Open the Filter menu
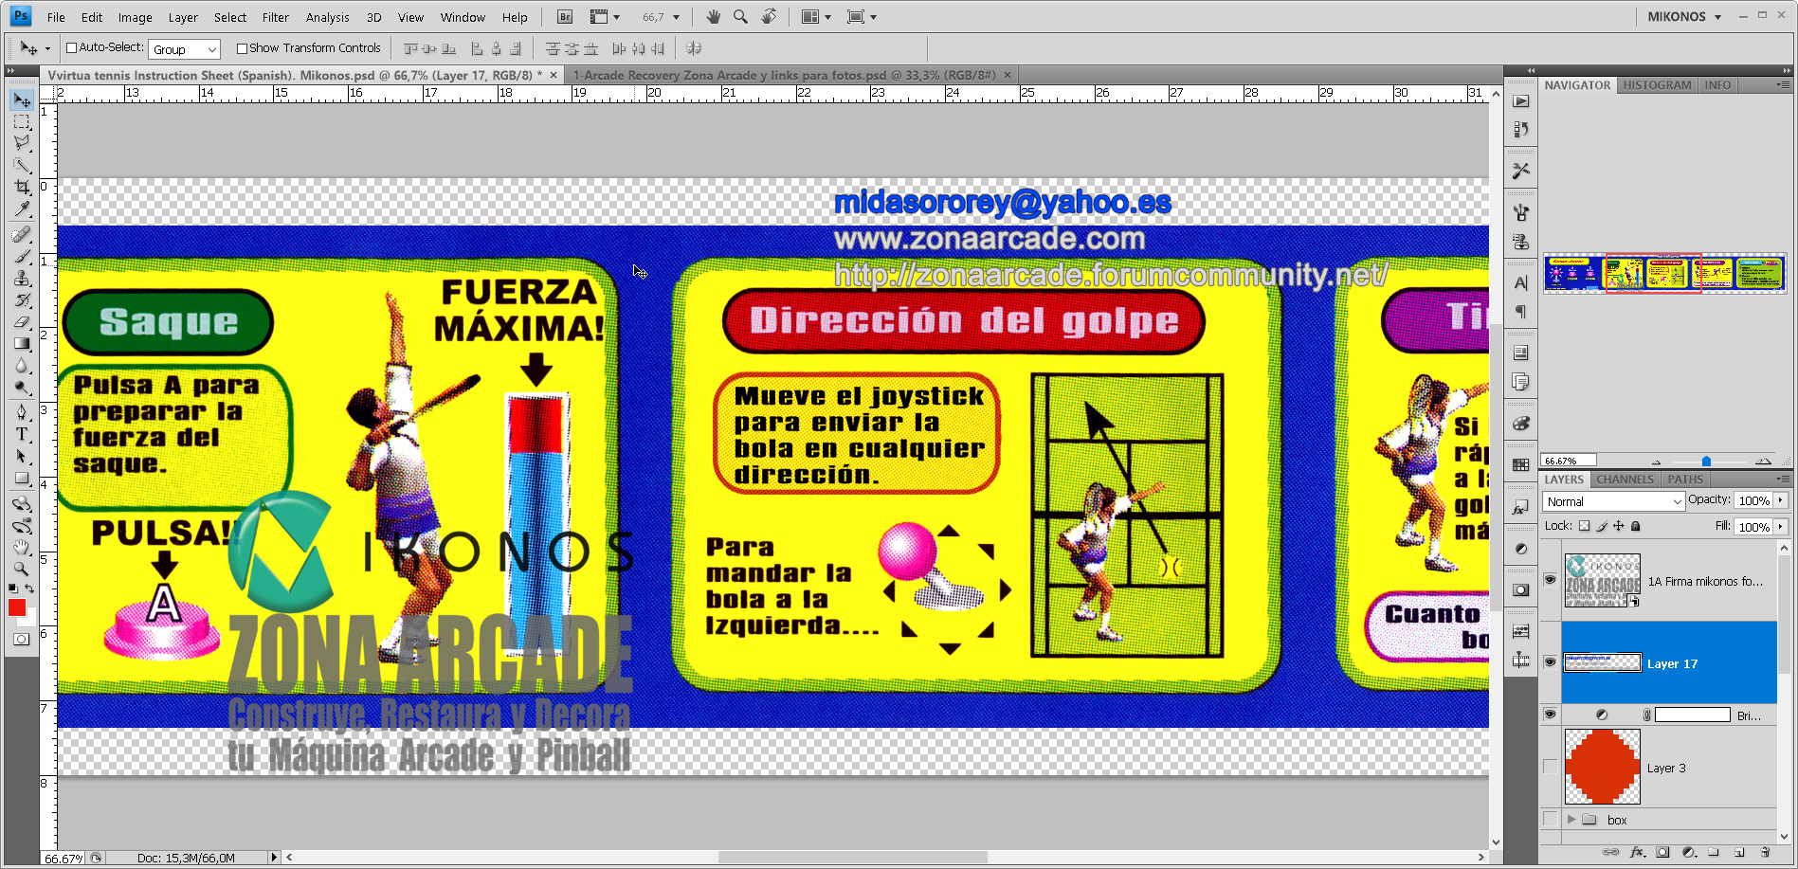Image resolution: width=1798 pixels, height=869 pixels. tap(275, 16)
